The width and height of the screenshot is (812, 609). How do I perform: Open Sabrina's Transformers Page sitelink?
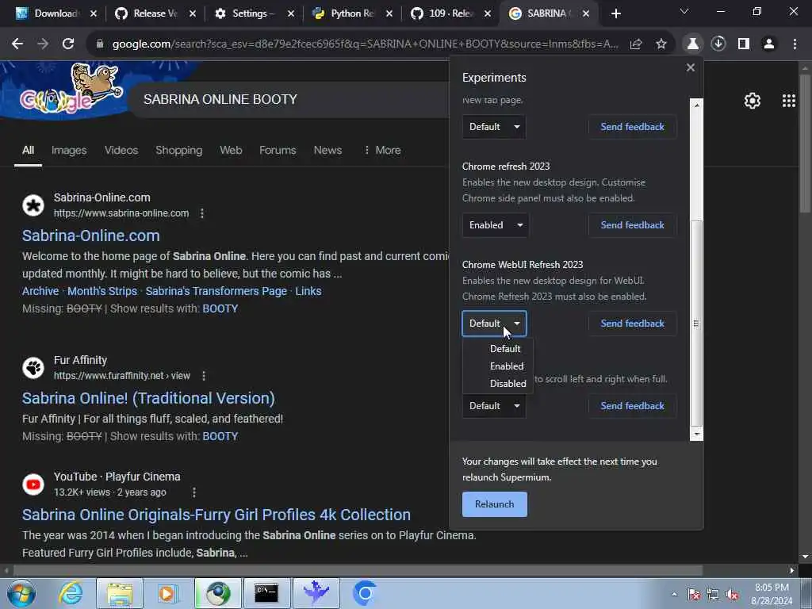tap(216, 291)
